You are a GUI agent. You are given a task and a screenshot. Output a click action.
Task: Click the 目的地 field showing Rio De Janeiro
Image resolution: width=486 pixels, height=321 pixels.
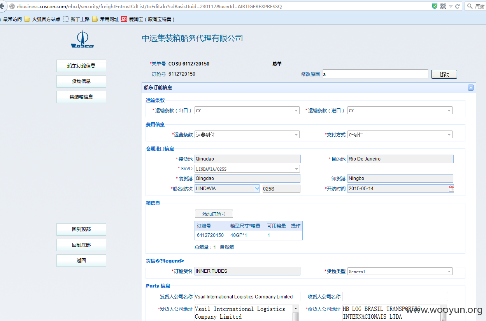pos(400,159)
